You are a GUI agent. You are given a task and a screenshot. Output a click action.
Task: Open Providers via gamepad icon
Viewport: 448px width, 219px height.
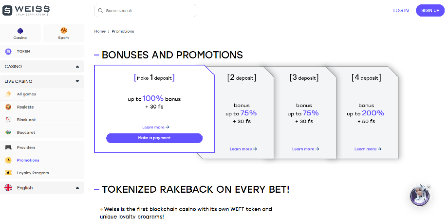pyautogui.click(x=8, y=147)
